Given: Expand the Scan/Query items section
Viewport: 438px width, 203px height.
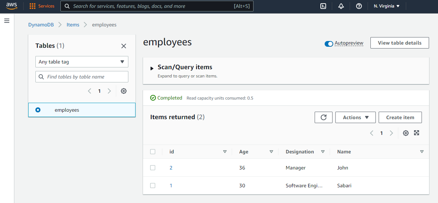Looking at the screenshot, I should [152, 68].
